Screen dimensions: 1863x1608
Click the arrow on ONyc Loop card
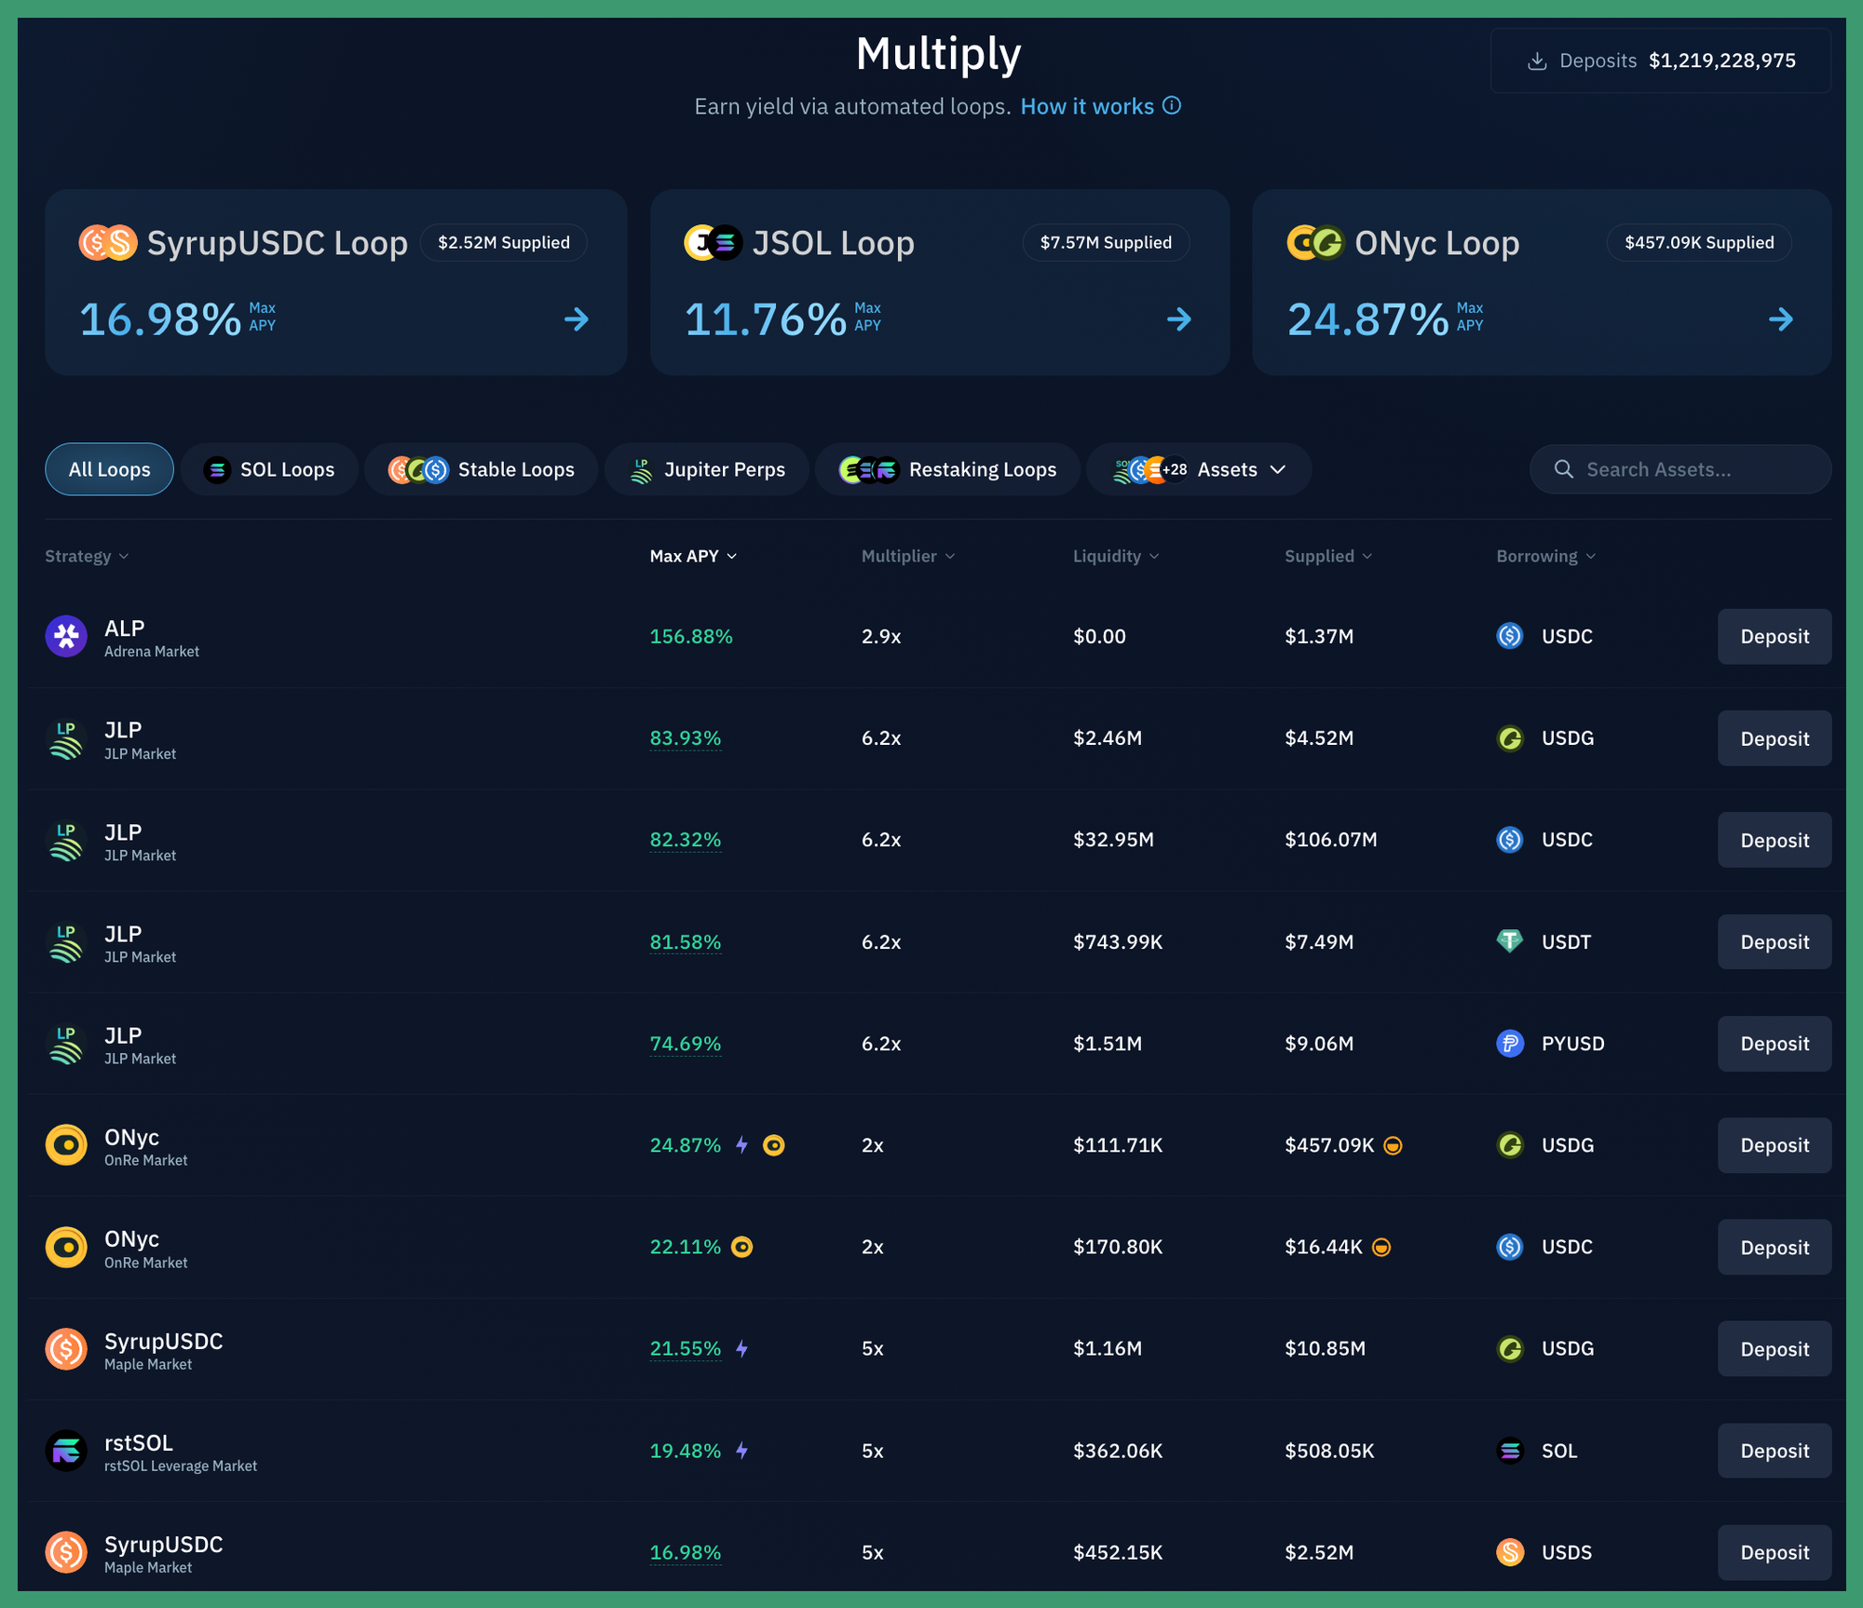[x=1780, y=319]
